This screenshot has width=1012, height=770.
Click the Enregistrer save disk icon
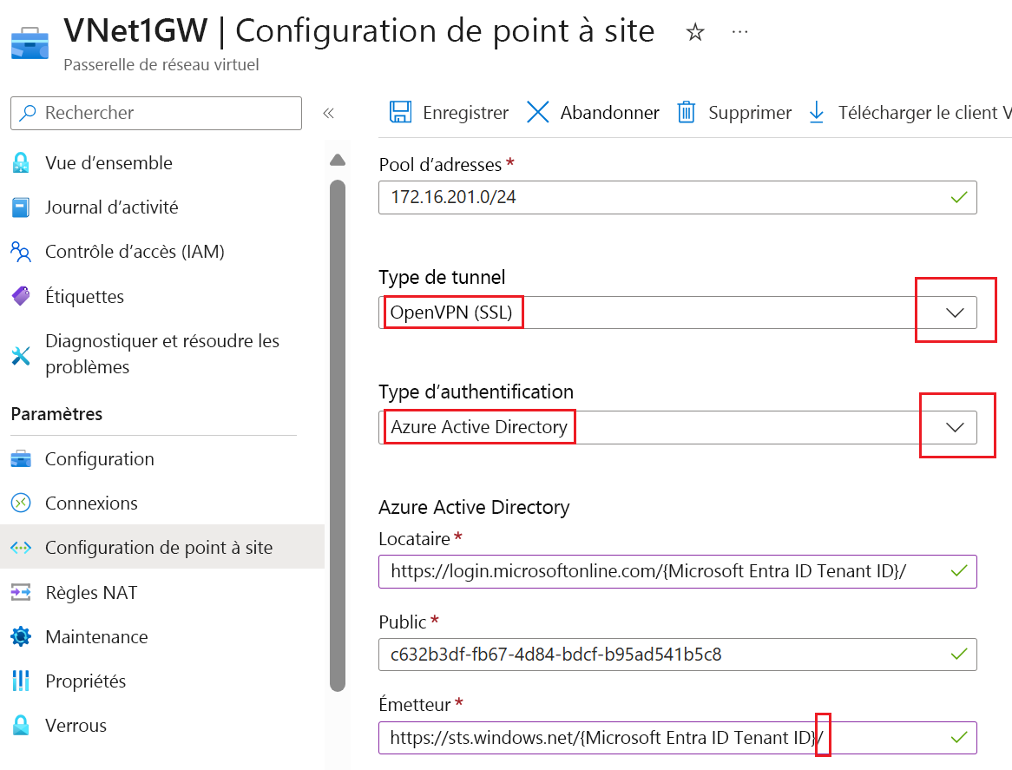tap(400, 112)
